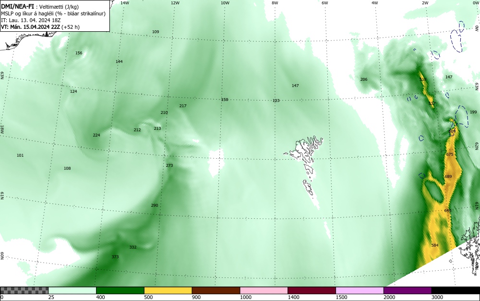Pick the yellow 500–900 legend swatch
The image size is (480, 301).
(168, 290)
